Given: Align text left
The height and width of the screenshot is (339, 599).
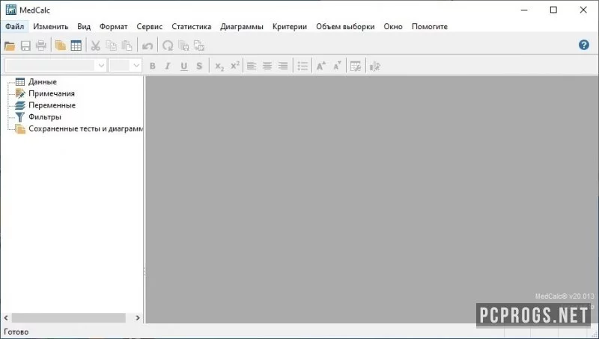Looking at the screenshot, I should (x=252, y=66).
